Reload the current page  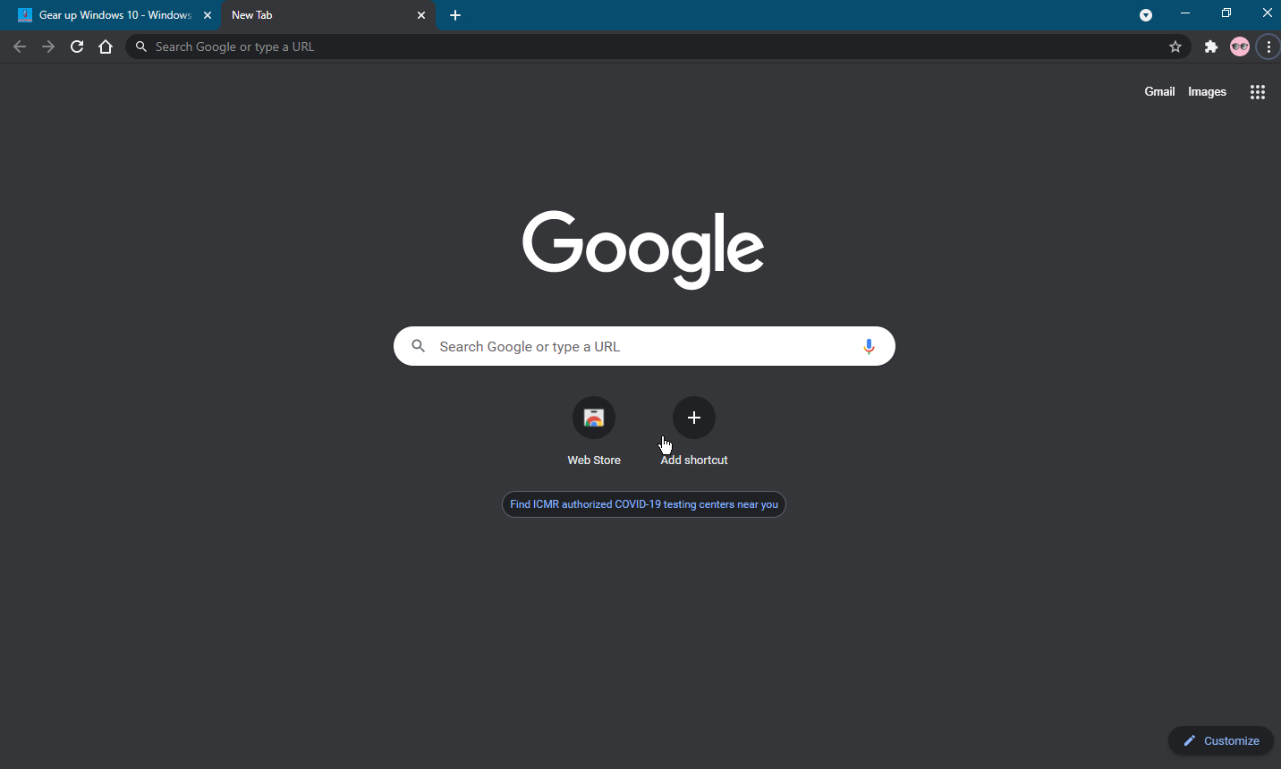[77, 46]
